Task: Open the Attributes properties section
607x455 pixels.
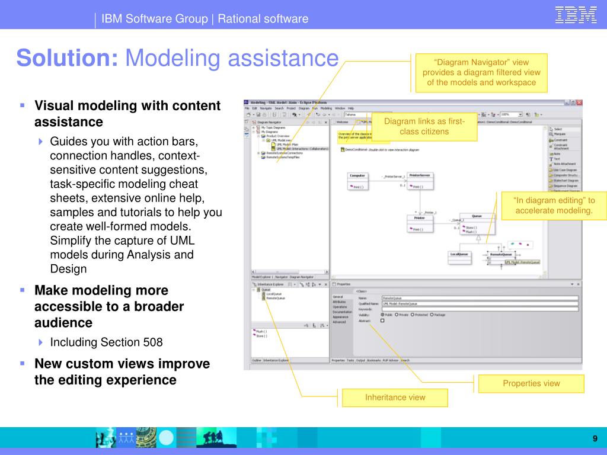Action: click(x=339, y=302)
